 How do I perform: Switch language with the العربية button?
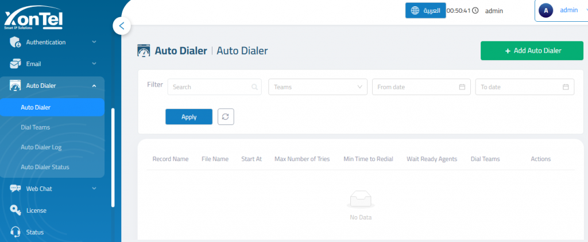[x=425, y=10]
